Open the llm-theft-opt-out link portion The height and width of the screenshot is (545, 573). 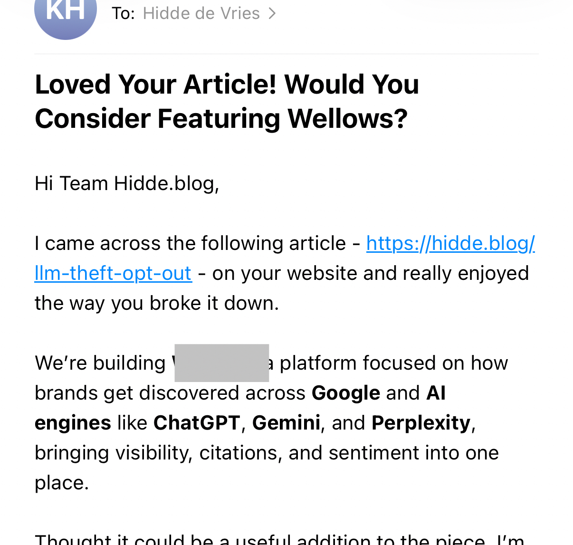click(113, 273)
